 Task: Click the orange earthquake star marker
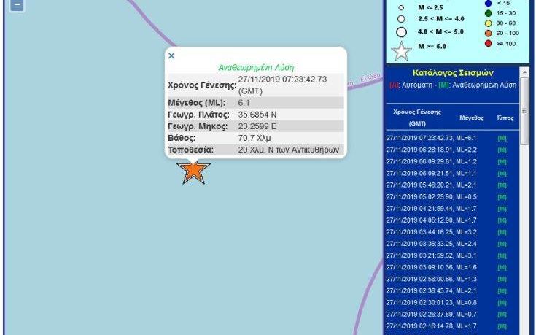tap(193, 172)
